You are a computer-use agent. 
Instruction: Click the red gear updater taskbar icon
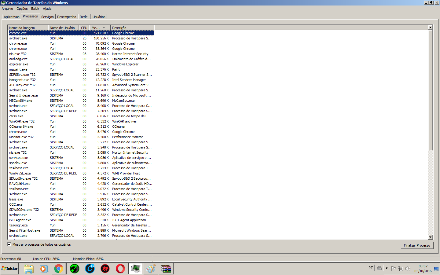coord(105,269)
